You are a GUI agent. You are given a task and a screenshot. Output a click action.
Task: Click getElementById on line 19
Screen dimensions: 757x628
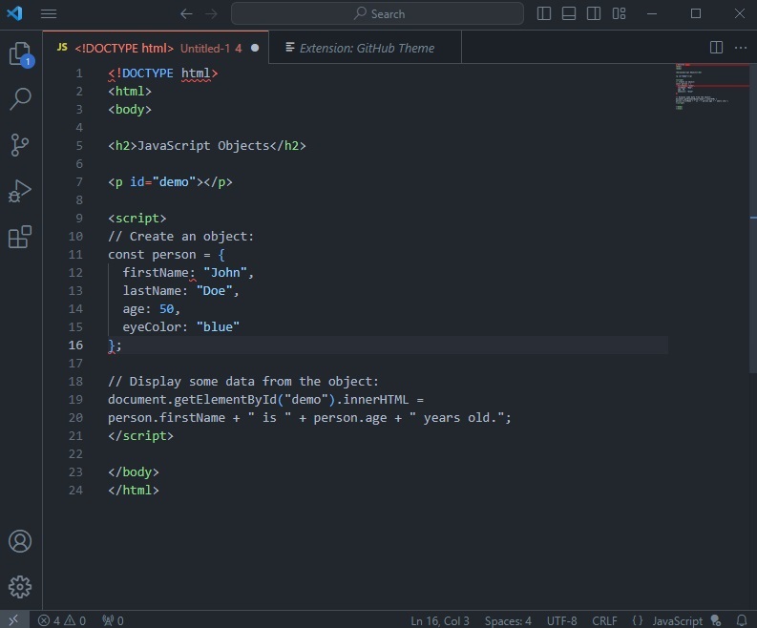[225, 400]
